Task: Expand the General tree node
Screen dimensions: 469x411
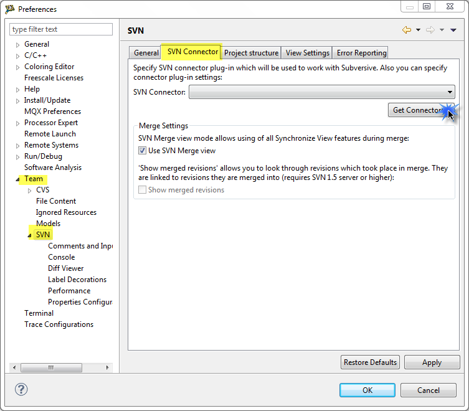Action: (x=17, y=45)
